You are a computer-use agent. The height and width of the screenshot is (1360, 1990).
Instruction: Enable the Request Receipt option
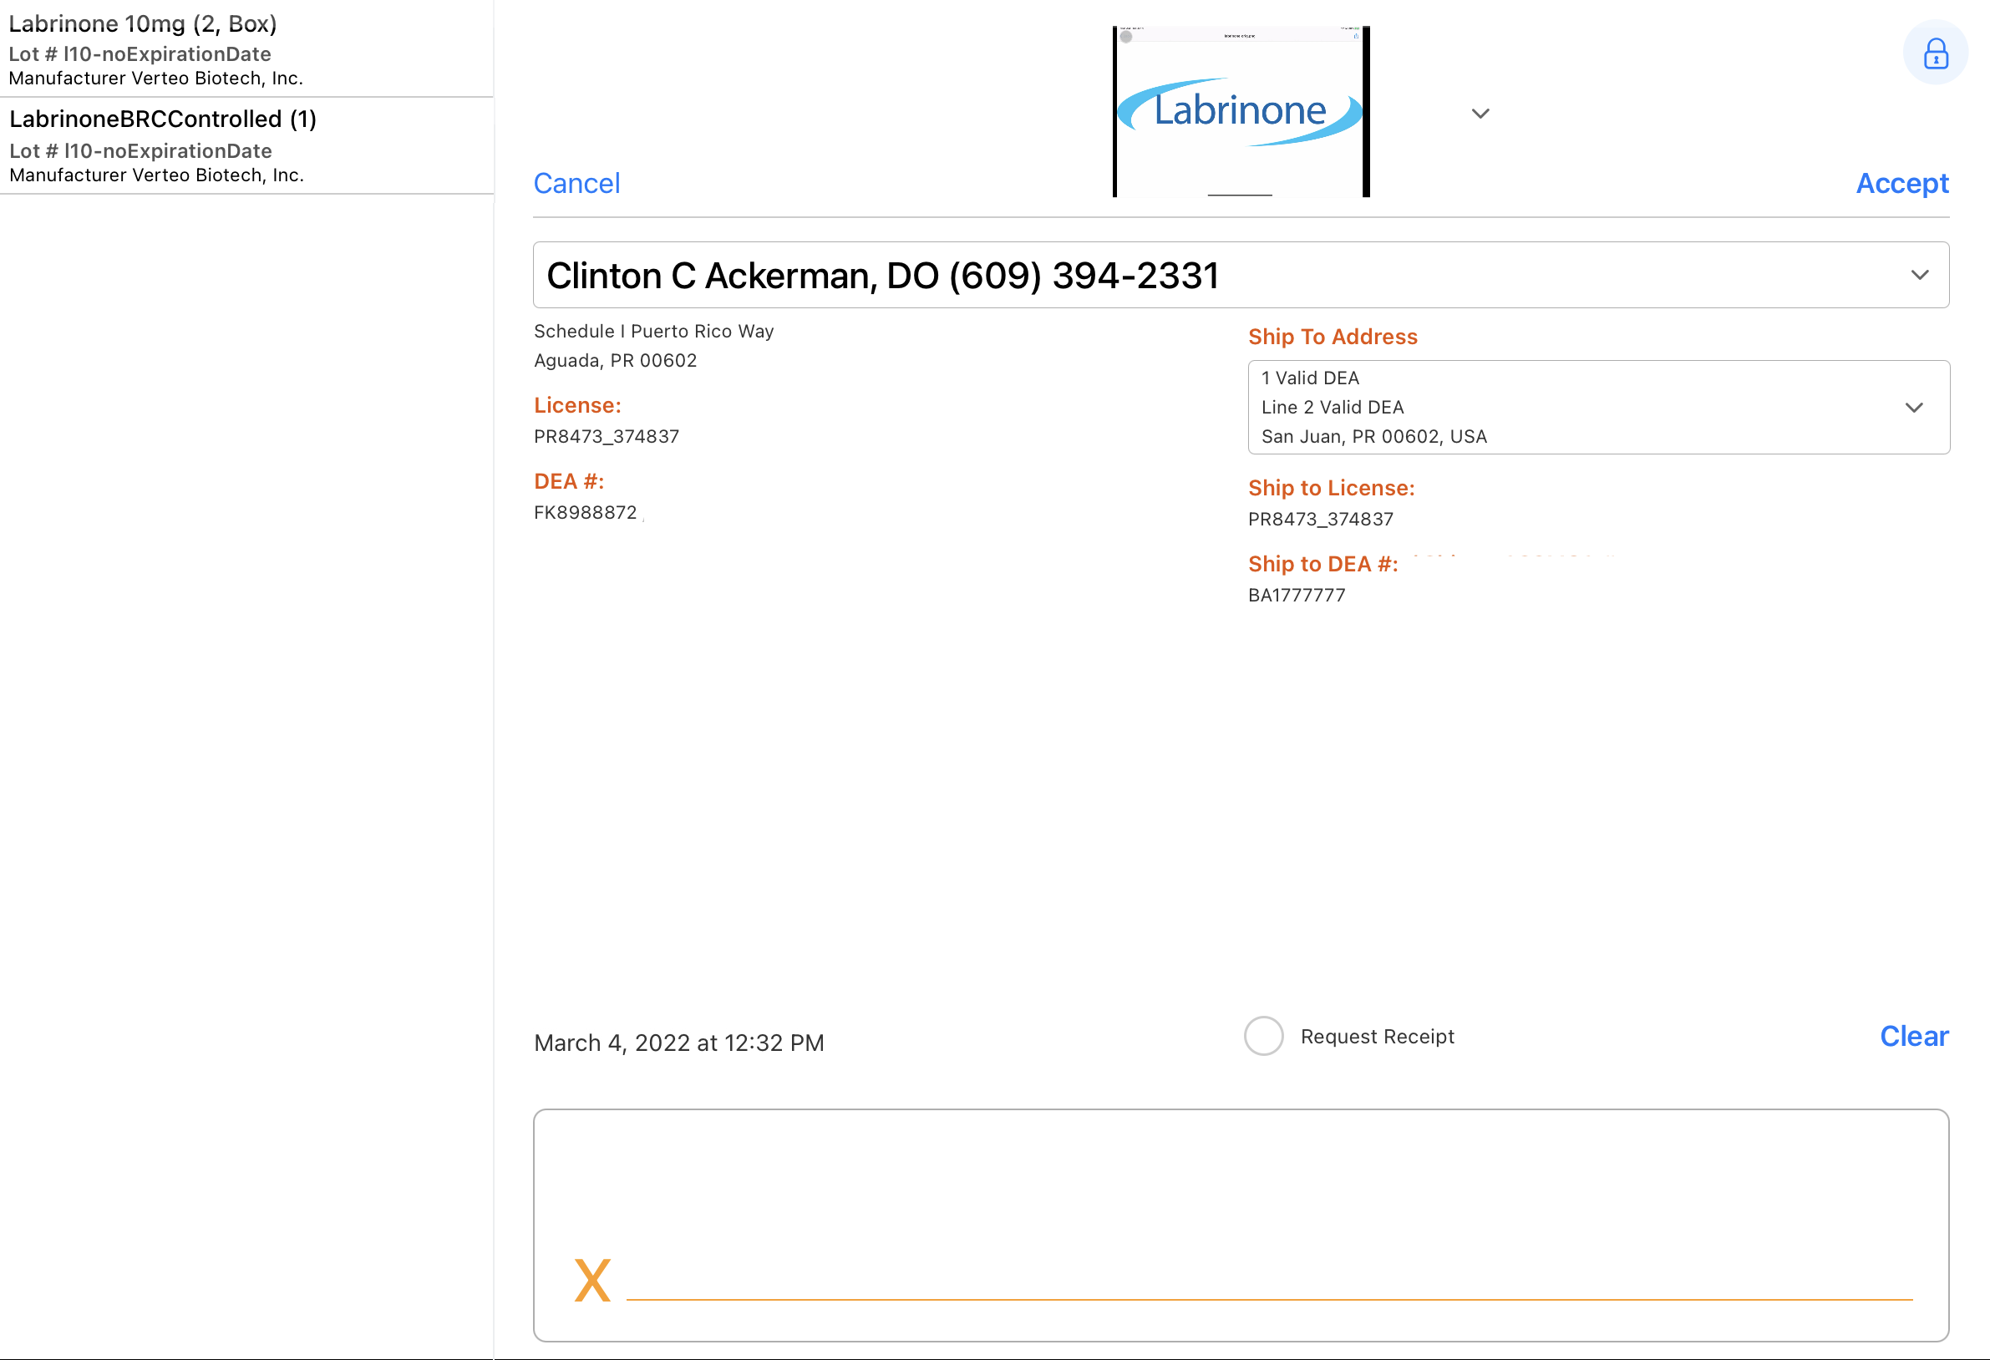click(x=1263, y=1036)
